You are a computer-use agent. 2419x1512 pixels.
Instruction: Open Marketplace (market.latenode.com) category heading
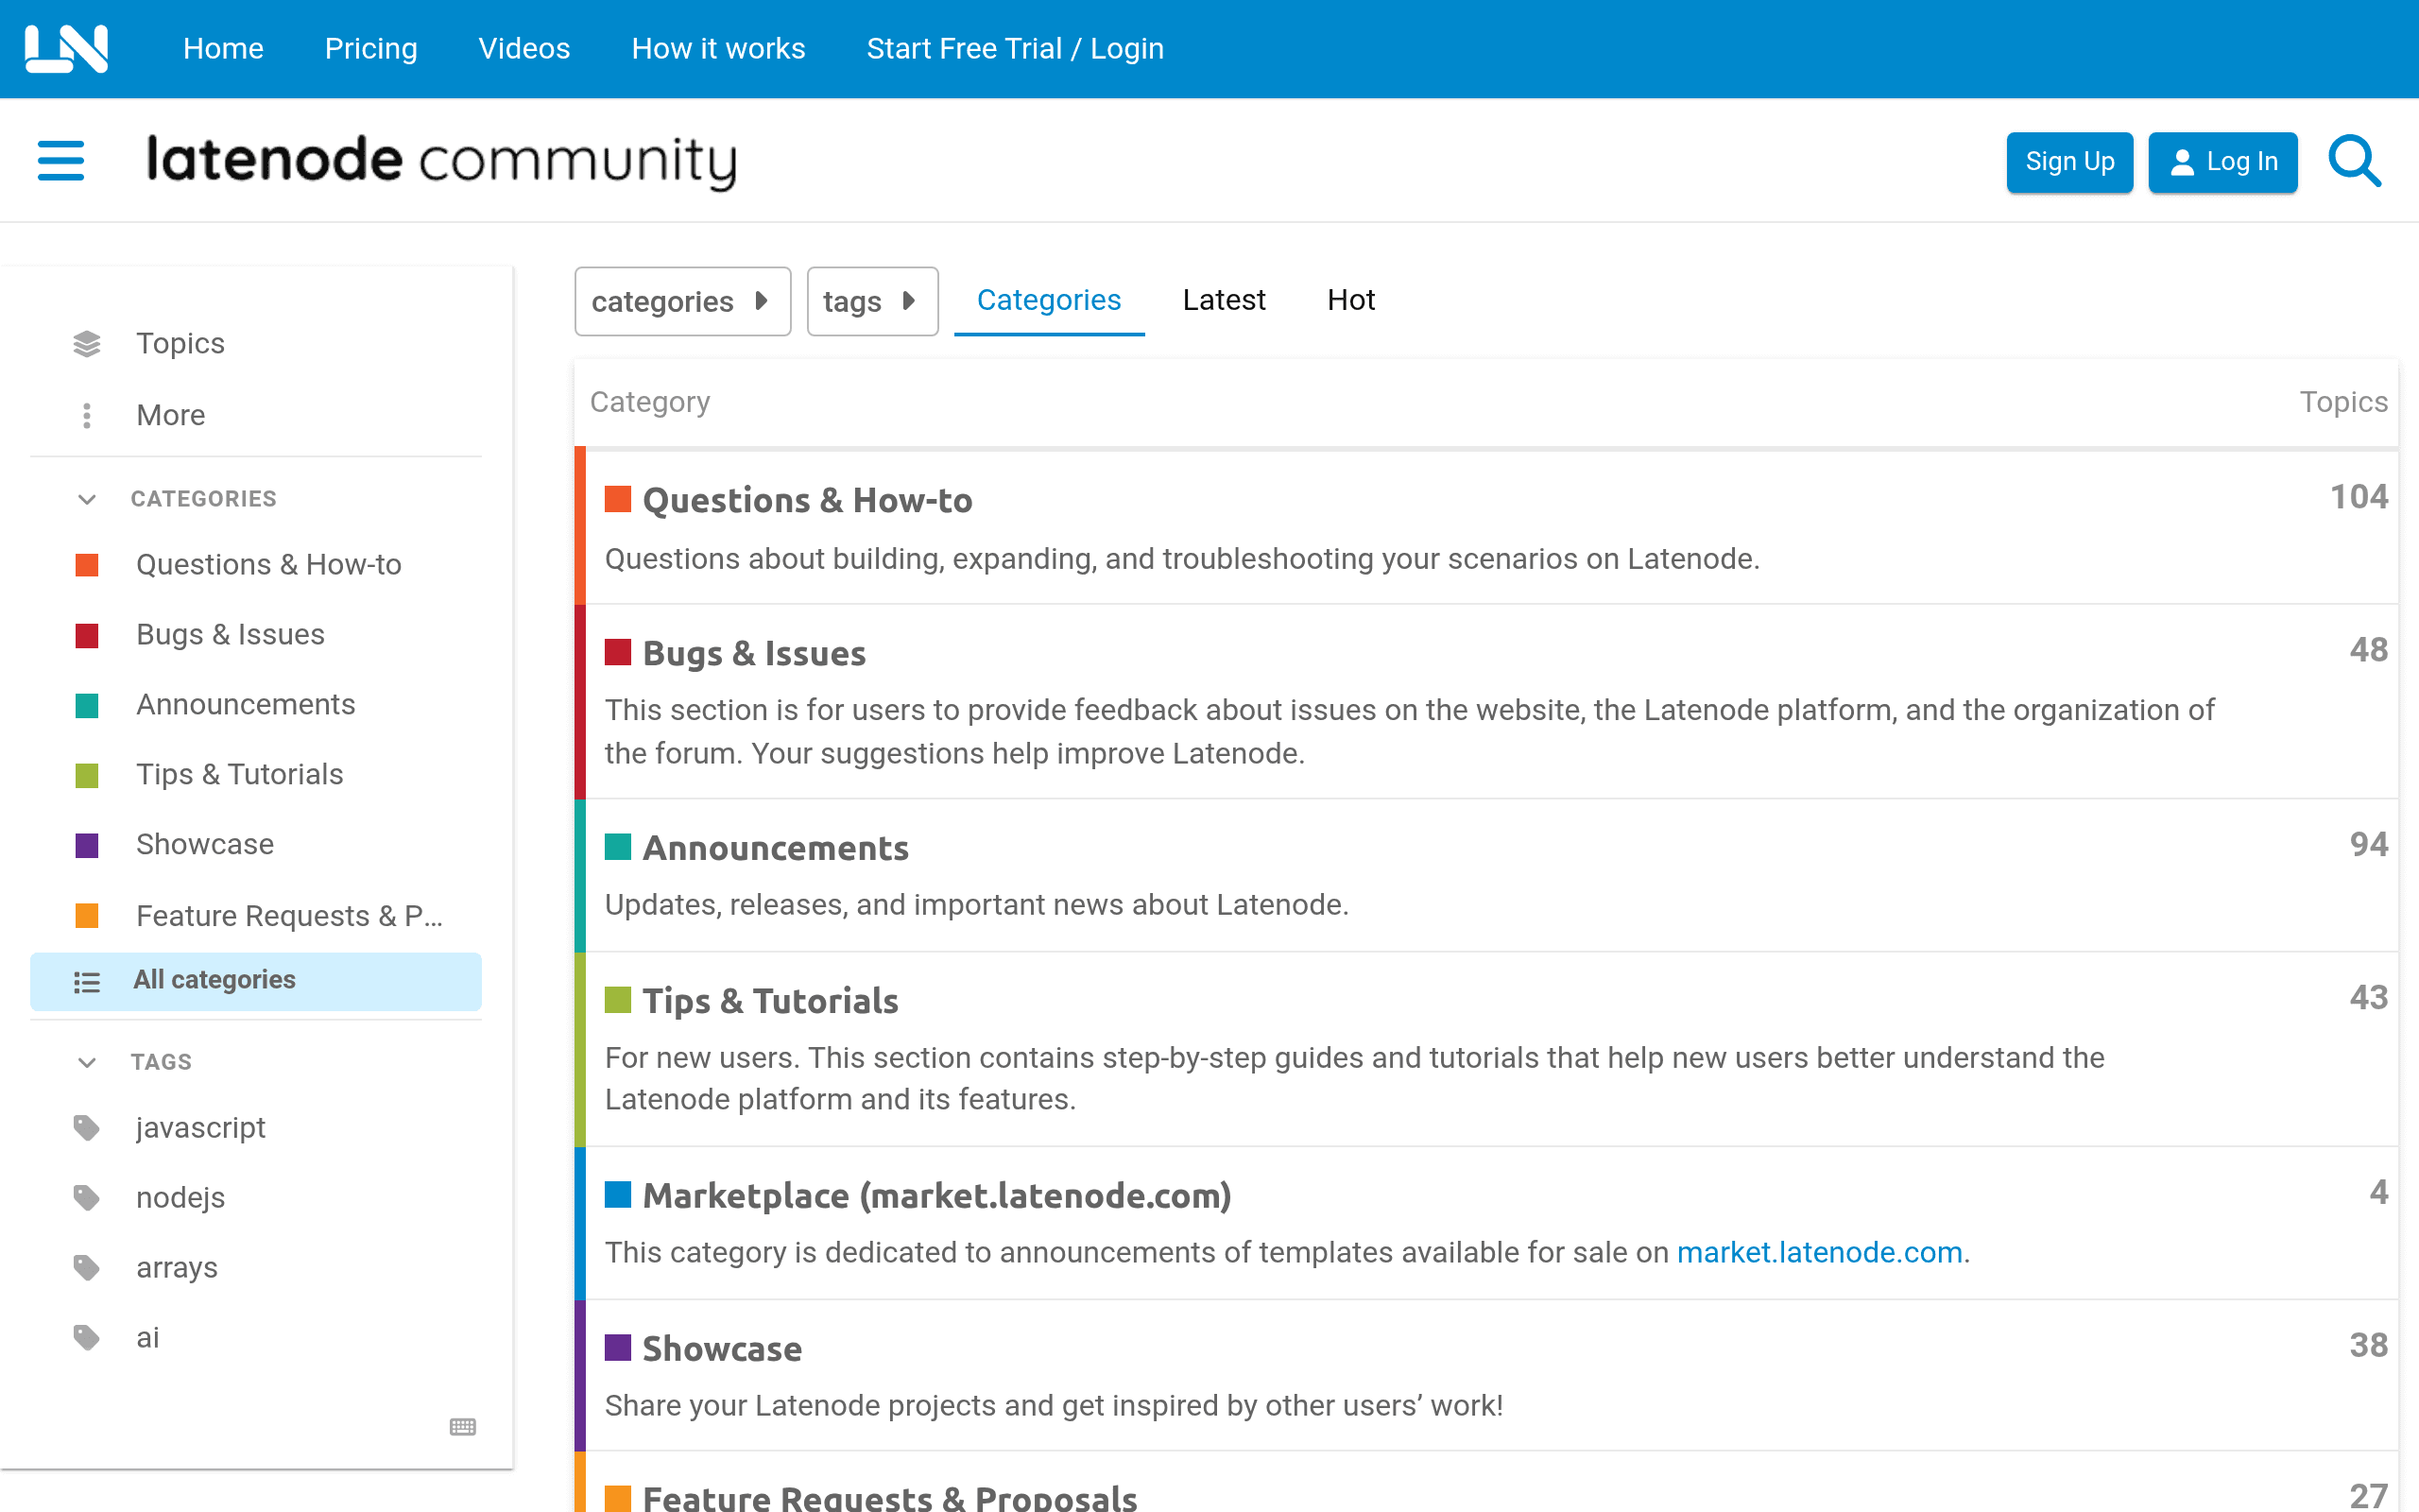(936, 1195)
